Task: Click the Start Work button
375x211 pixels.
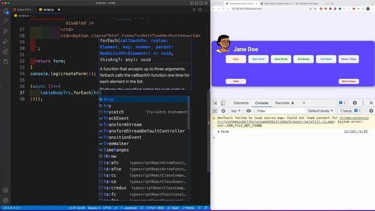Action: pyautogui.click(x=258, y=59)
